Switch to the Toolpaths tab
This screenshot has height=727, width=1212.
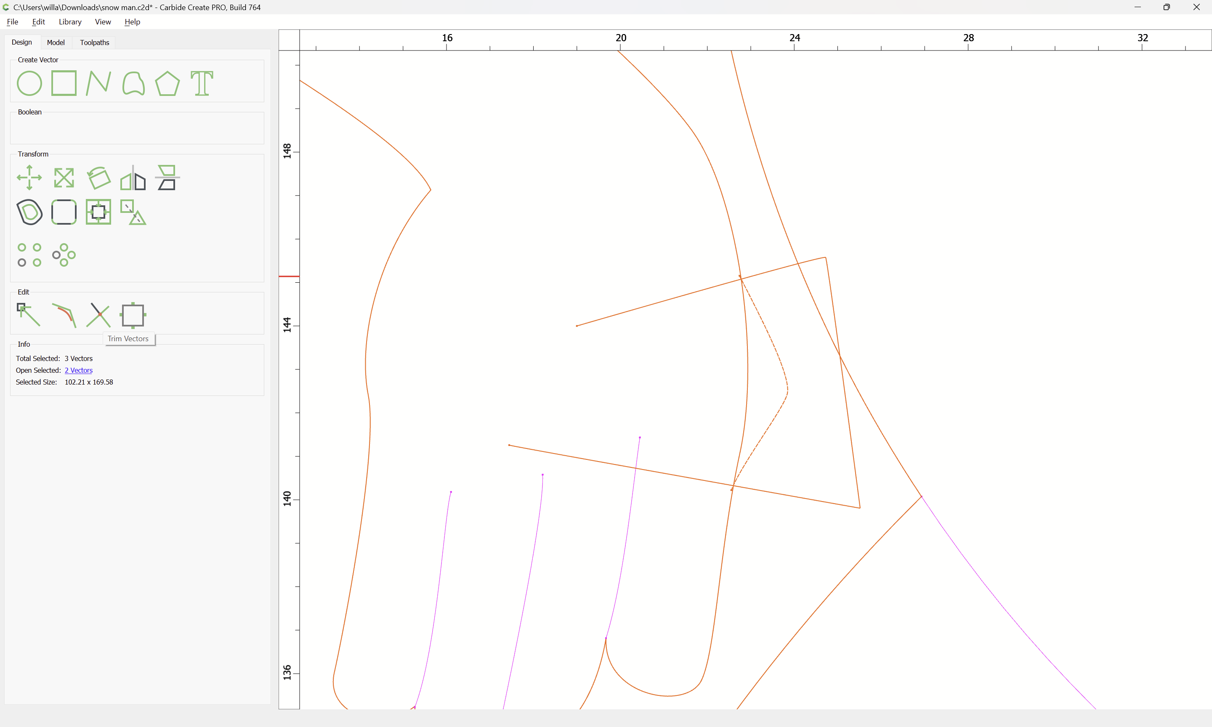pos(95,42)
